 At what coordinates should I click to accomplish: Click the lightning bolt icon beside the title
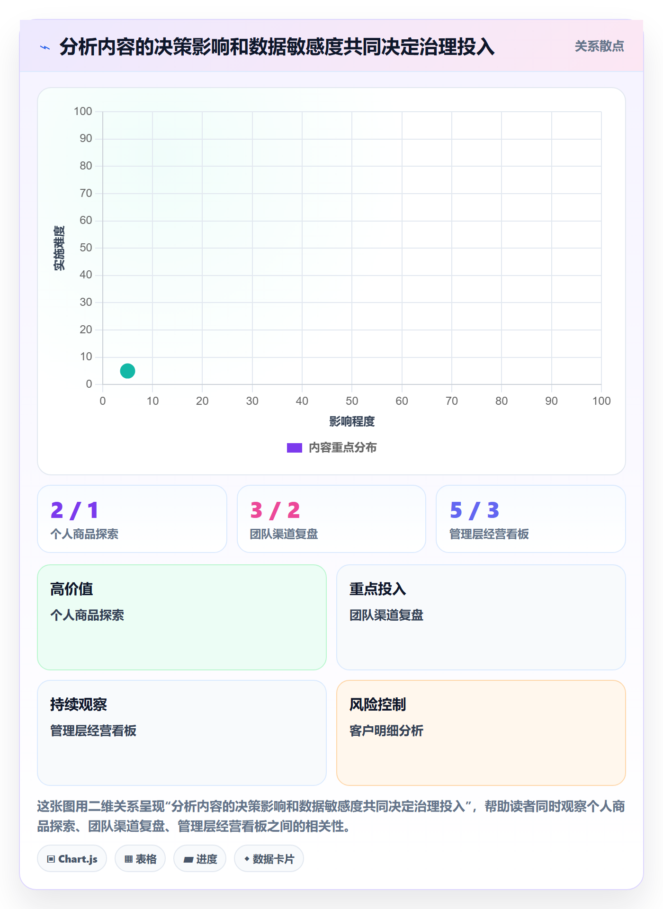(x=45, y=47)
